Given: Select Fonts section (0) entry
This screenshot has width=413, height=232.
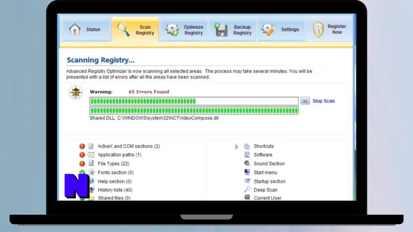Looking at the screenshot, I should [116, 172].
